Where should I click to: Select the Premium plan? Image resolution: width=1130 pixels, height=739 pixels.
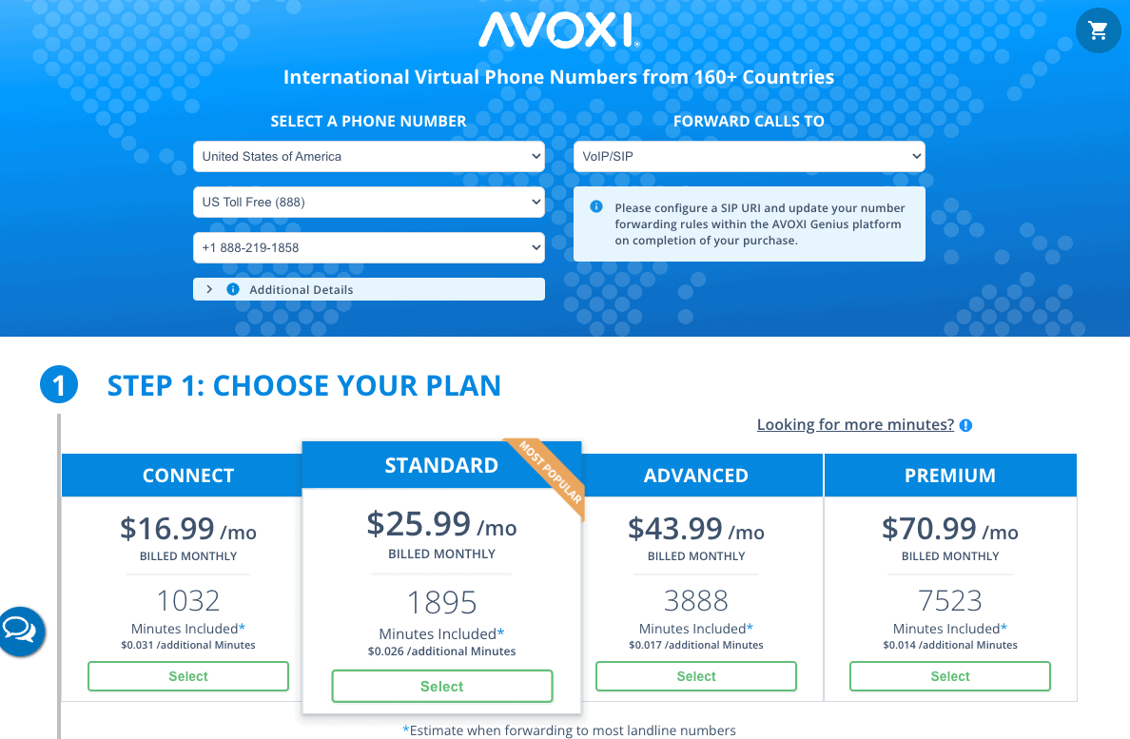[949, 676]
